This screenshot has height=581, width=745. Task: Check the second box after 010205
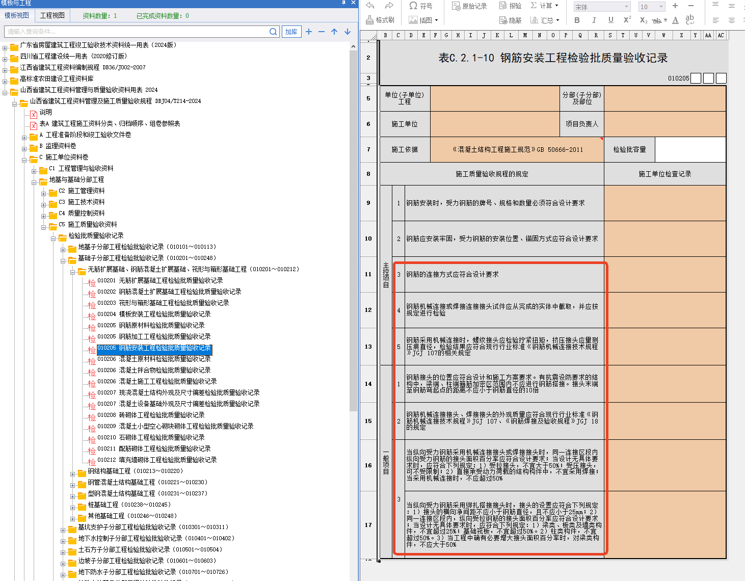pos(708,78)
